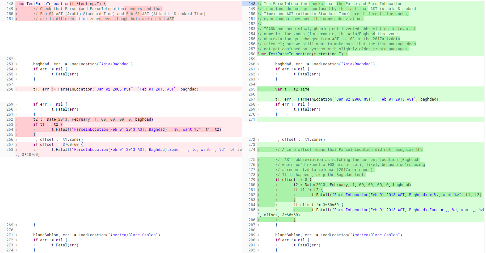
Task: Click added line 267 "t1, err = ParseInLocation("
Action: coord(357,99)
